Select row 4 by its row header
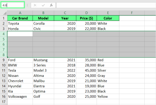 (4, 34)
